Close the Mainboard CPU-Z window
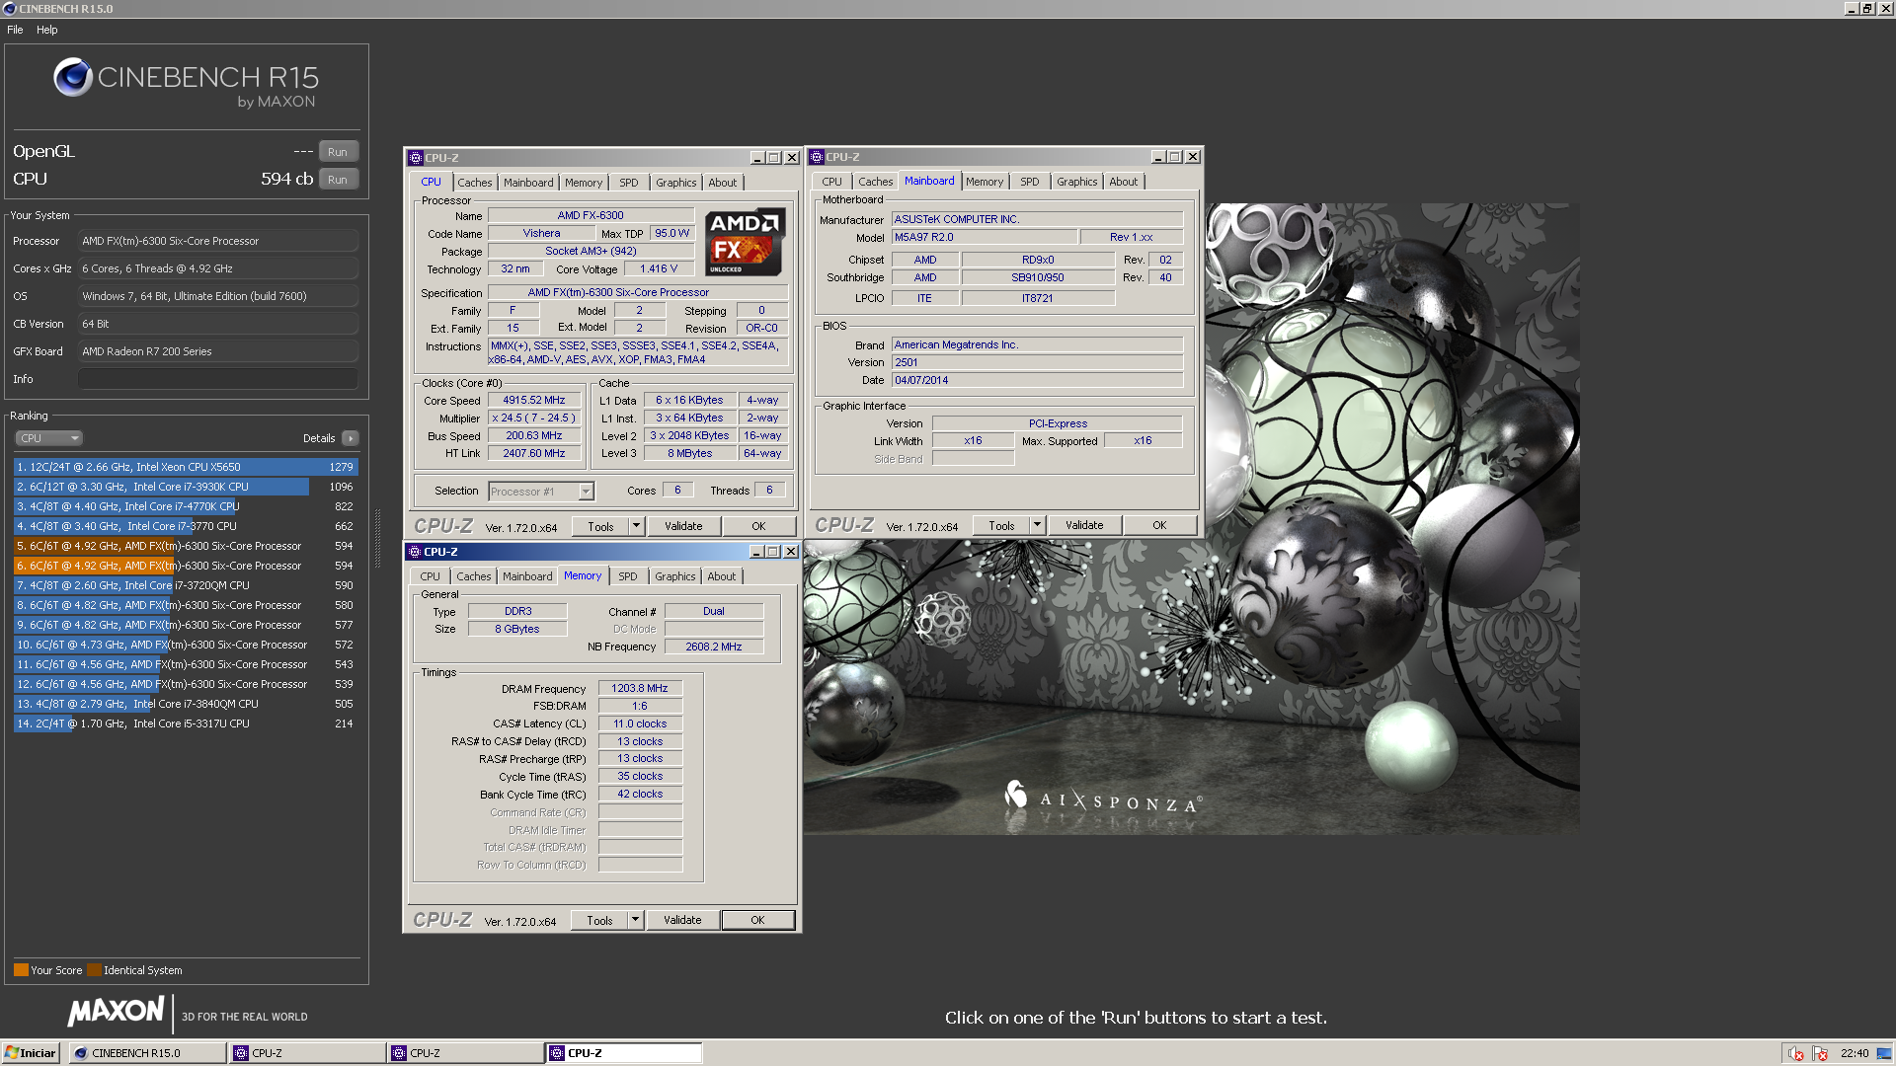This screenshot has height=1066, width=1896. click(1193, 157)
